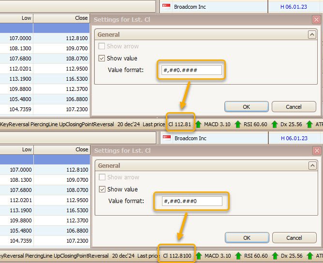Collapse the General section in the lower dialog
The width and height of the screenshot is (323, 263).
[x=311, y=166]
